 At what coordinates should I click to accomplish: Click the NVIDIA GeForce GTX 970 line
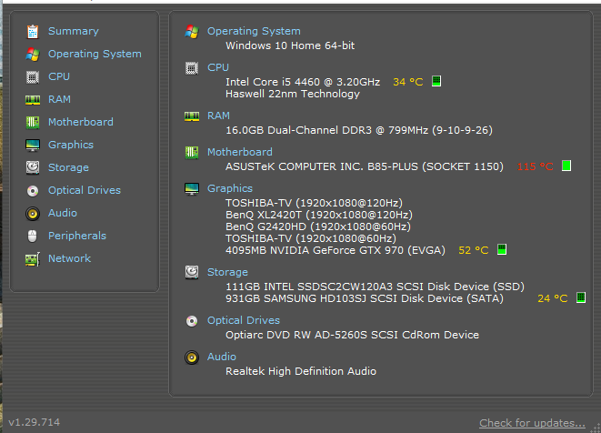pyautogui.click(x=336, y=250)
